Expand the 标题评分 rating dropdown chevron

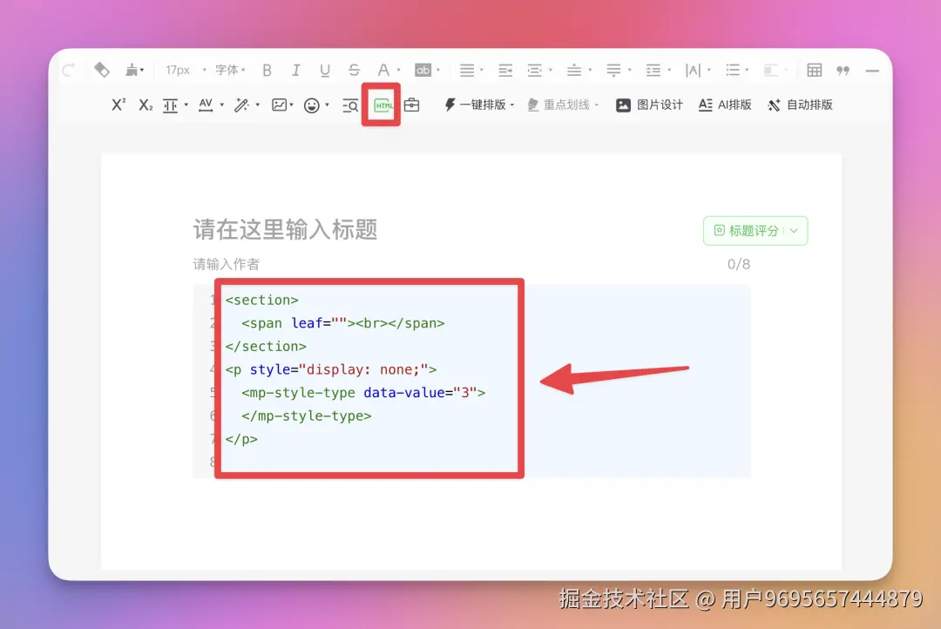pos(793,230)
